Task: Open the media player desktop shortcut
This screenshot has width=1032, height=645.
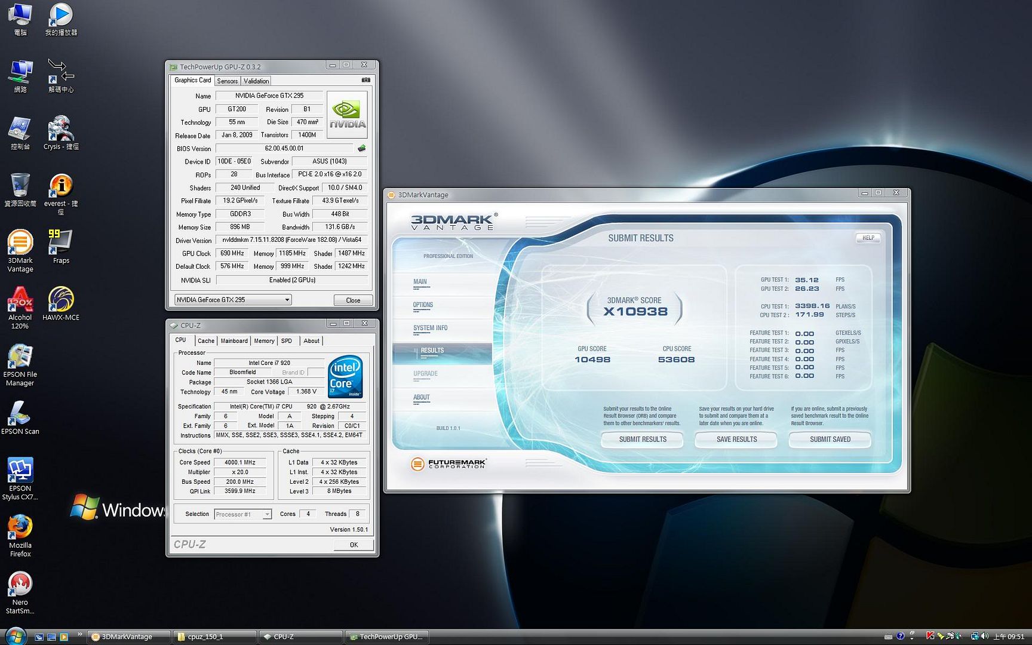Action: point(61,19)
